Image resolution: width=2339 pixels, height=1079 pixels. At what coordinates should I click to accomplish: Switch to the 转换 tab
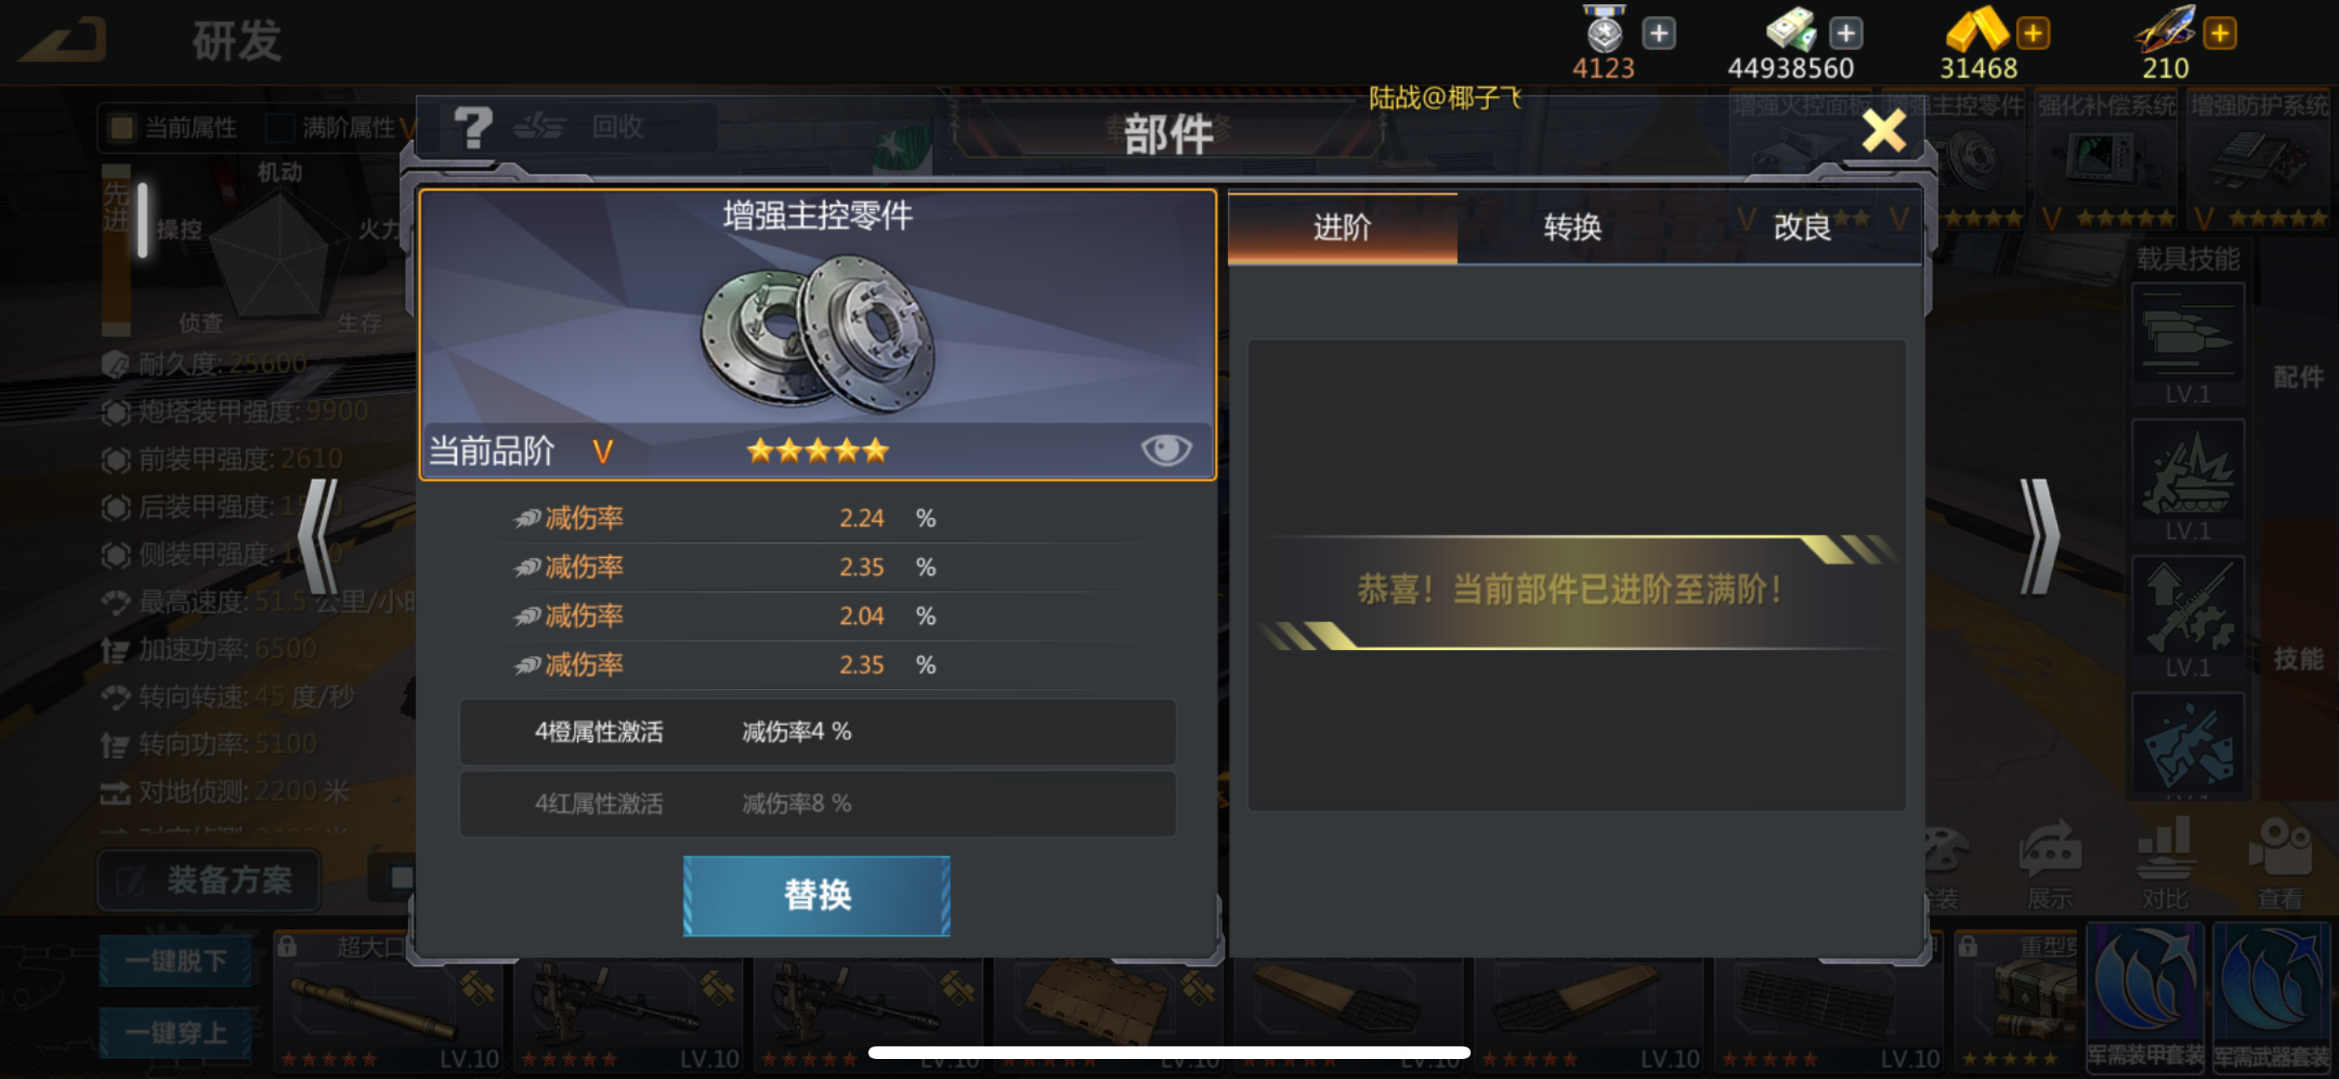coord(1572,227)
